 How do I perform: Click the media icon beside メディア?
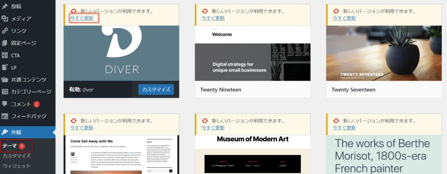click(4, 19)
